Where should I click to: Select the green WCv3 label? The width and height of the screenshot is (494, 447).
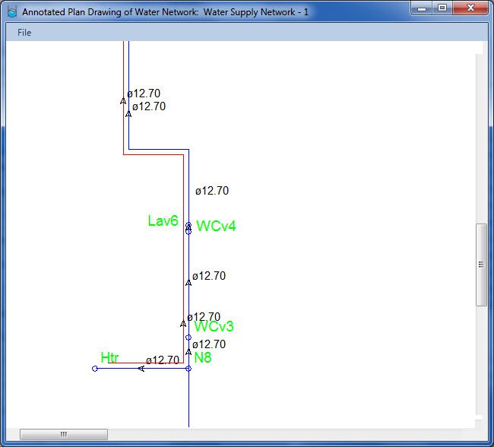coord(214,327)
